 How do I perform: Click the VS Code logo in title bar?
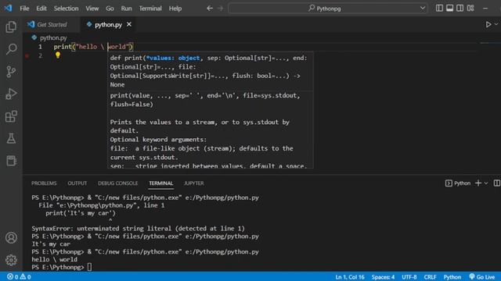[8, 8]
